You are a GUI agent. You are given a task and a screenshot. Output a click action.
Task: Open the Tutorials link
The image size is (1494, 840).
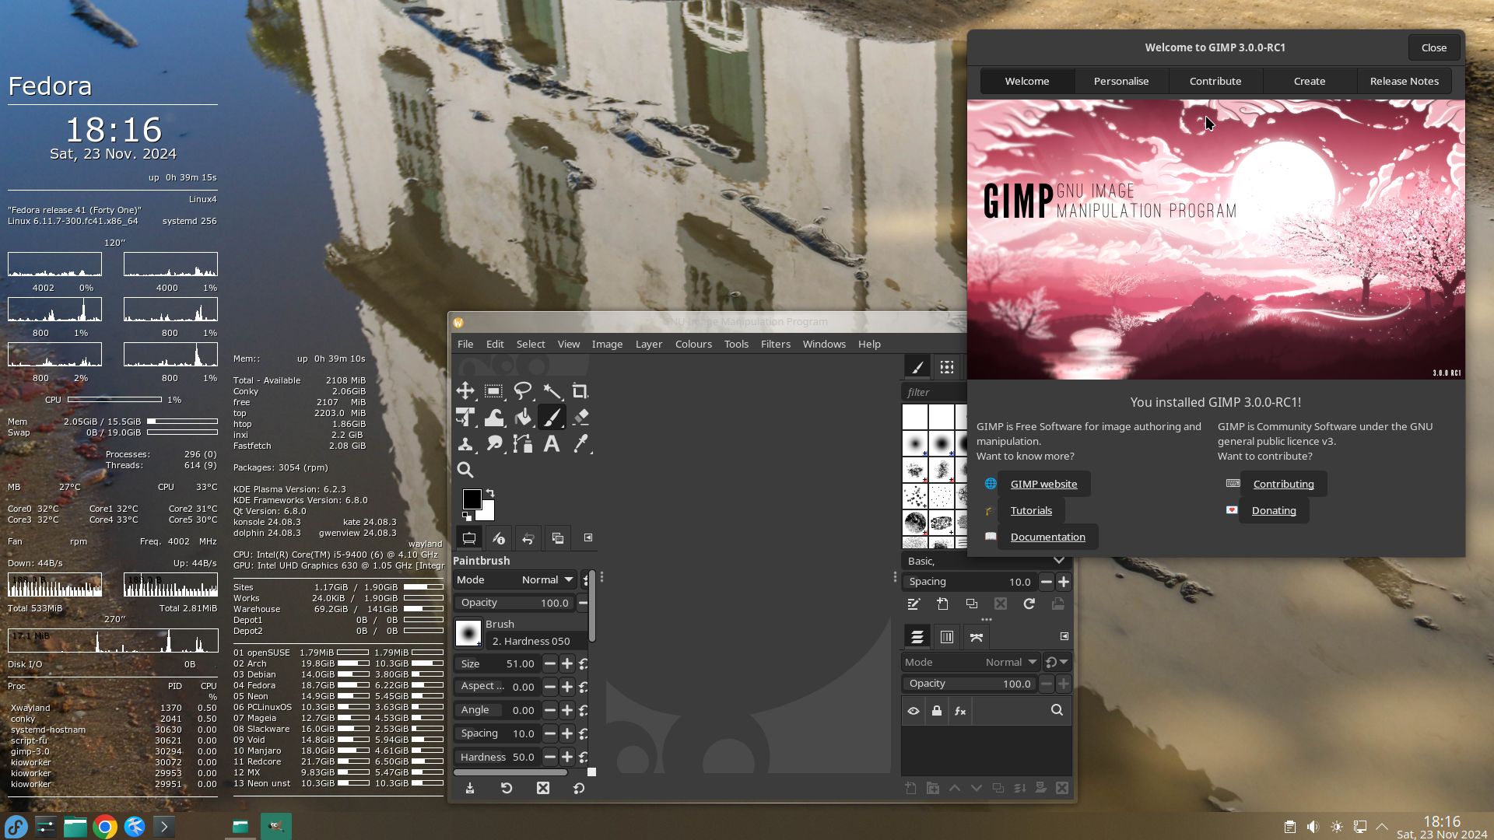[1031, 510]
